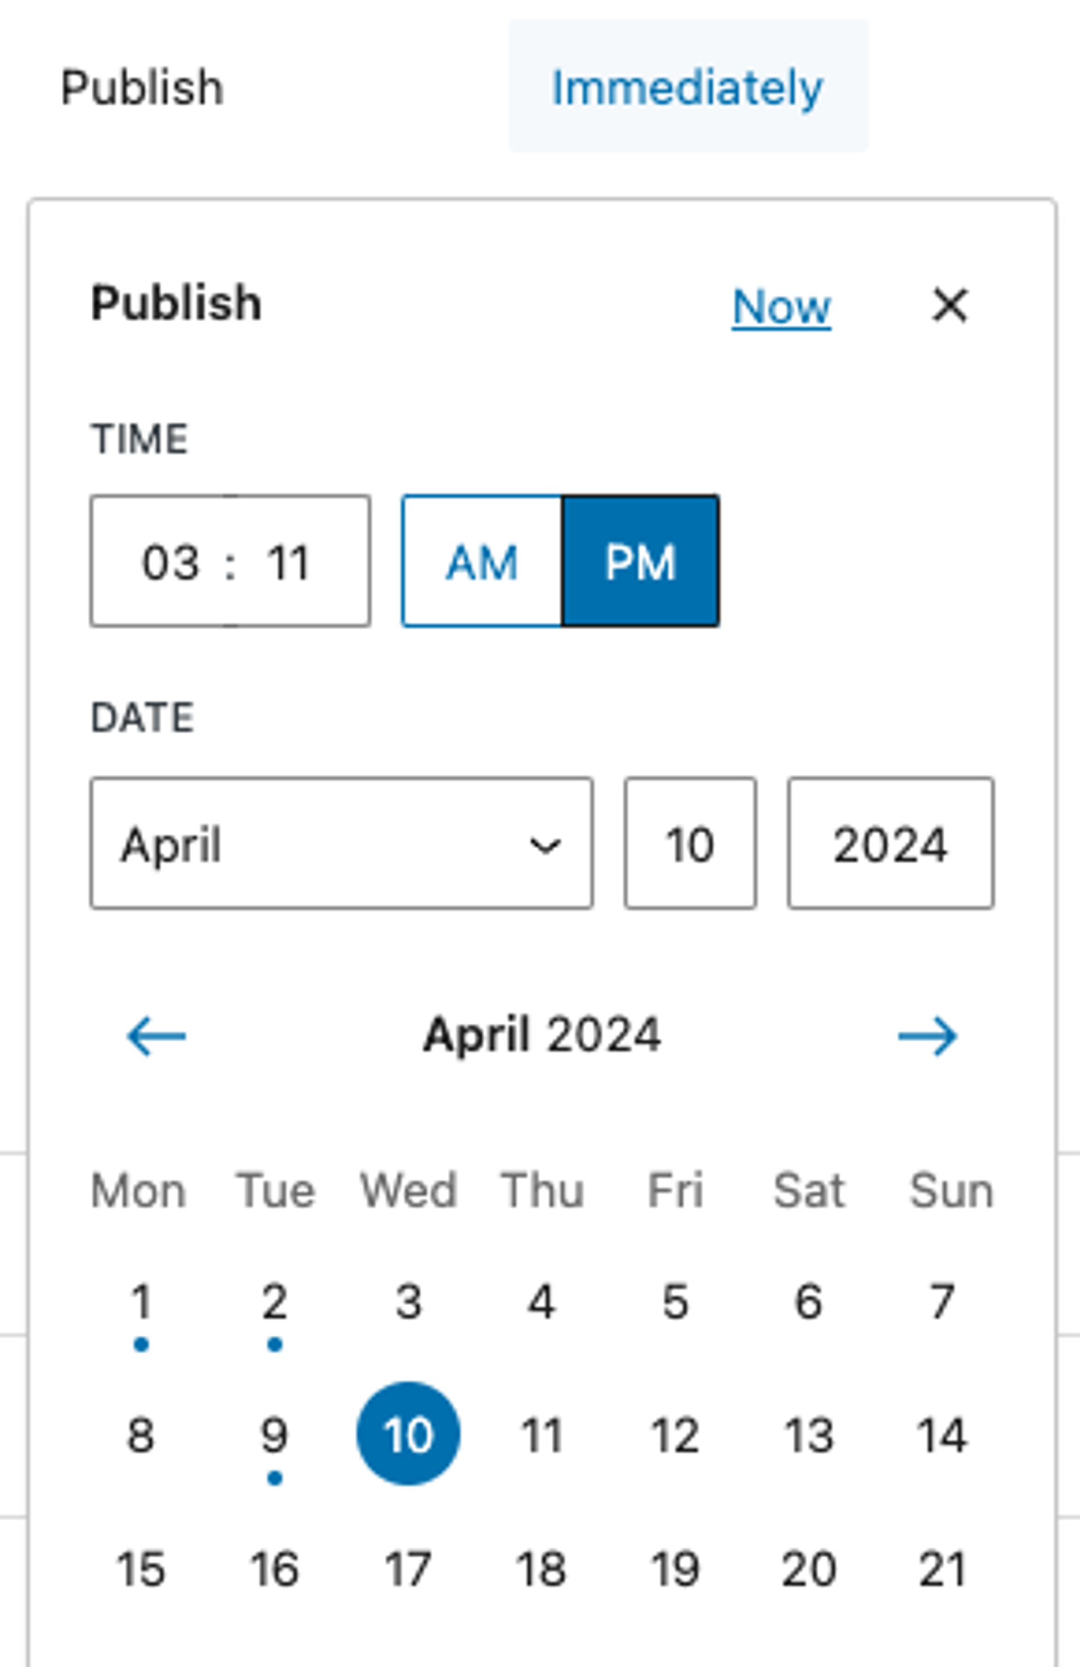Click the year field showing 2024
This screenshot has width=1080, height=1667.
pyautogui.click(x=890, y=846)
